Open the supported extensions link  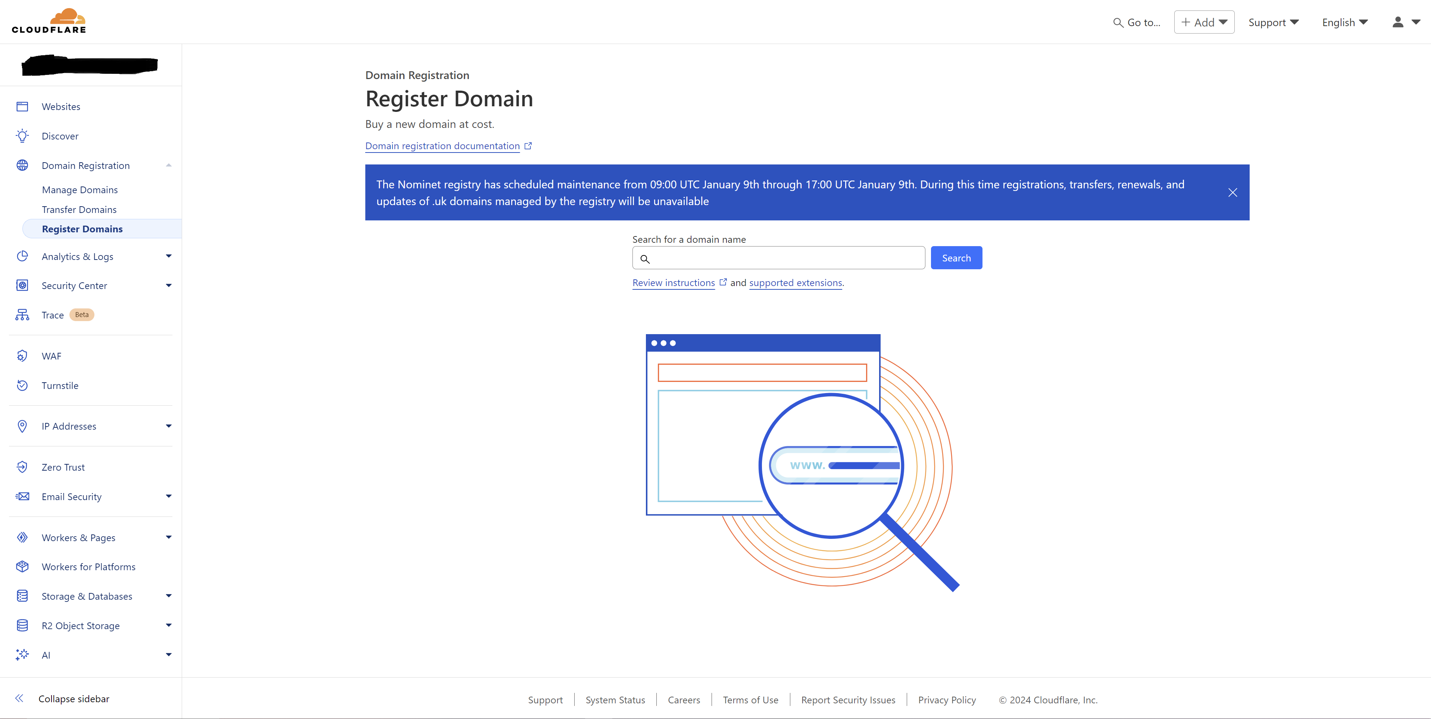pyautogui.click(x=795, y=283)
